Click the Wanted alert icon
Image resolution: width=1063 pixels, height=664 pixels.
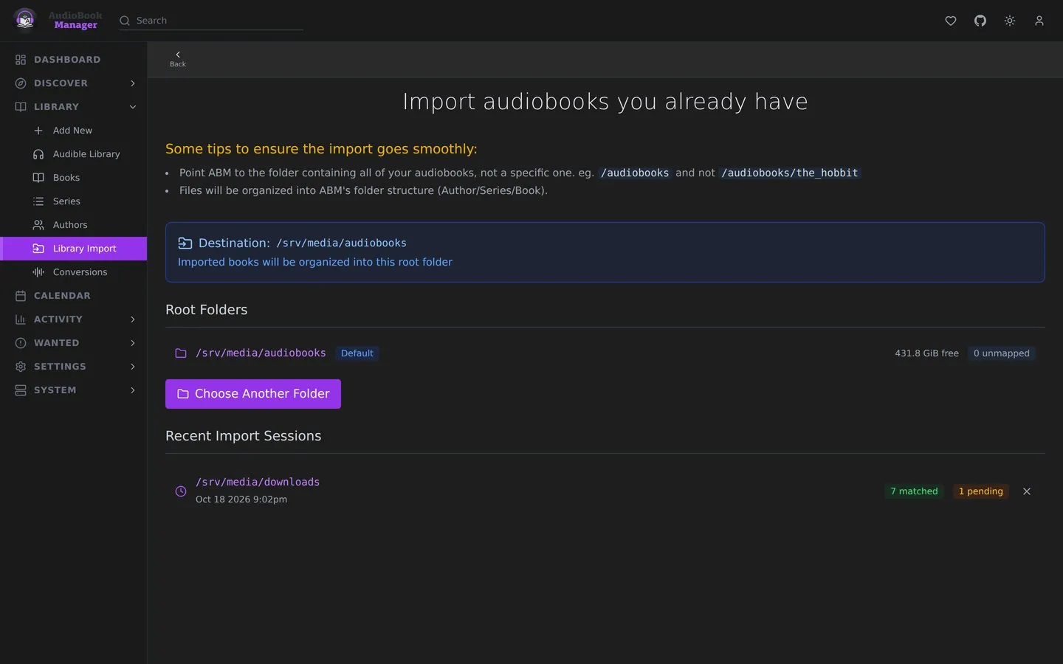[x=21, y=343]
